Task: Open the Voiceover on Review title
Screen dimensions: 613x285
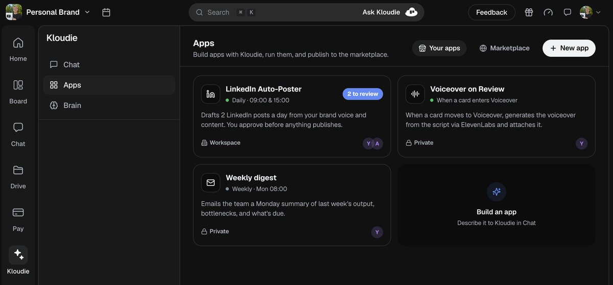Action: click(467, 89)
